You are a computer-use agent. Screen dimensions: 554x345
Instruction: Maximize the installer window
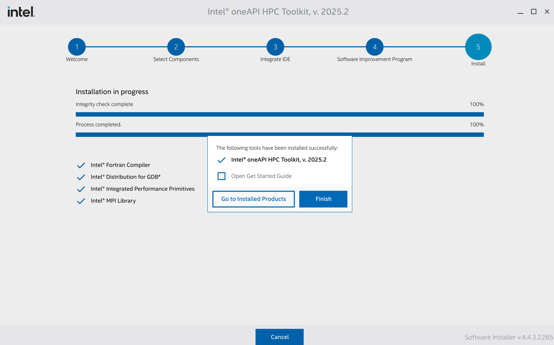534,12
